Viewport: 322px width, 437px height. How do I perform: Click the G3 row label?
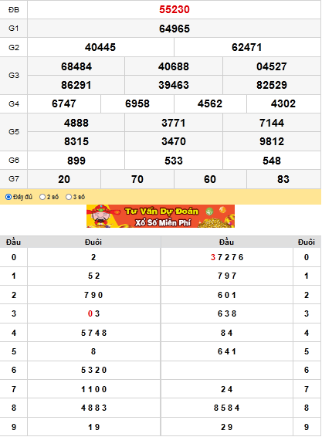click(14, 76)
